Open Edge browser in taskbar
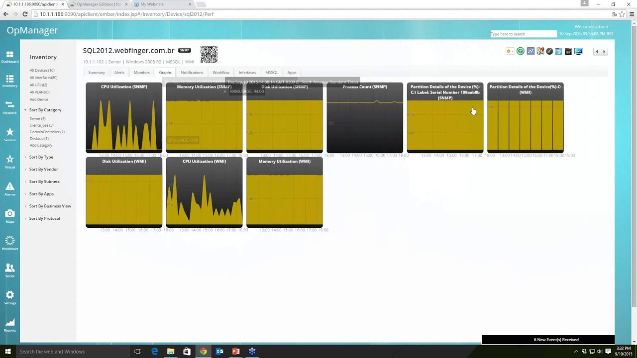This screenshot has width=637, height=358. pyautogui.click(x=155, y=352)
